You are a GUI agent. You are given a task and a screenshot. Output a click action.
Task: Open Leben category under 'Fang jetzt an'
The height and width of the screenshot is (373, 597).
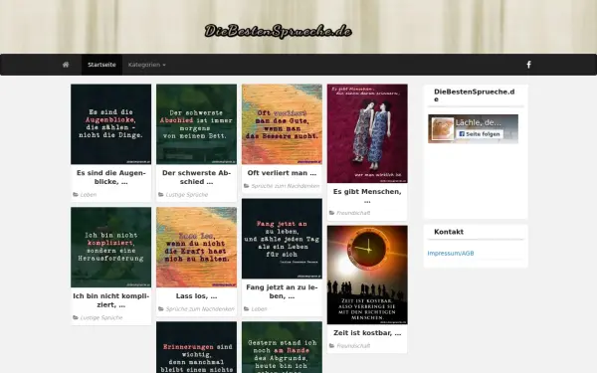coord(260,309)
